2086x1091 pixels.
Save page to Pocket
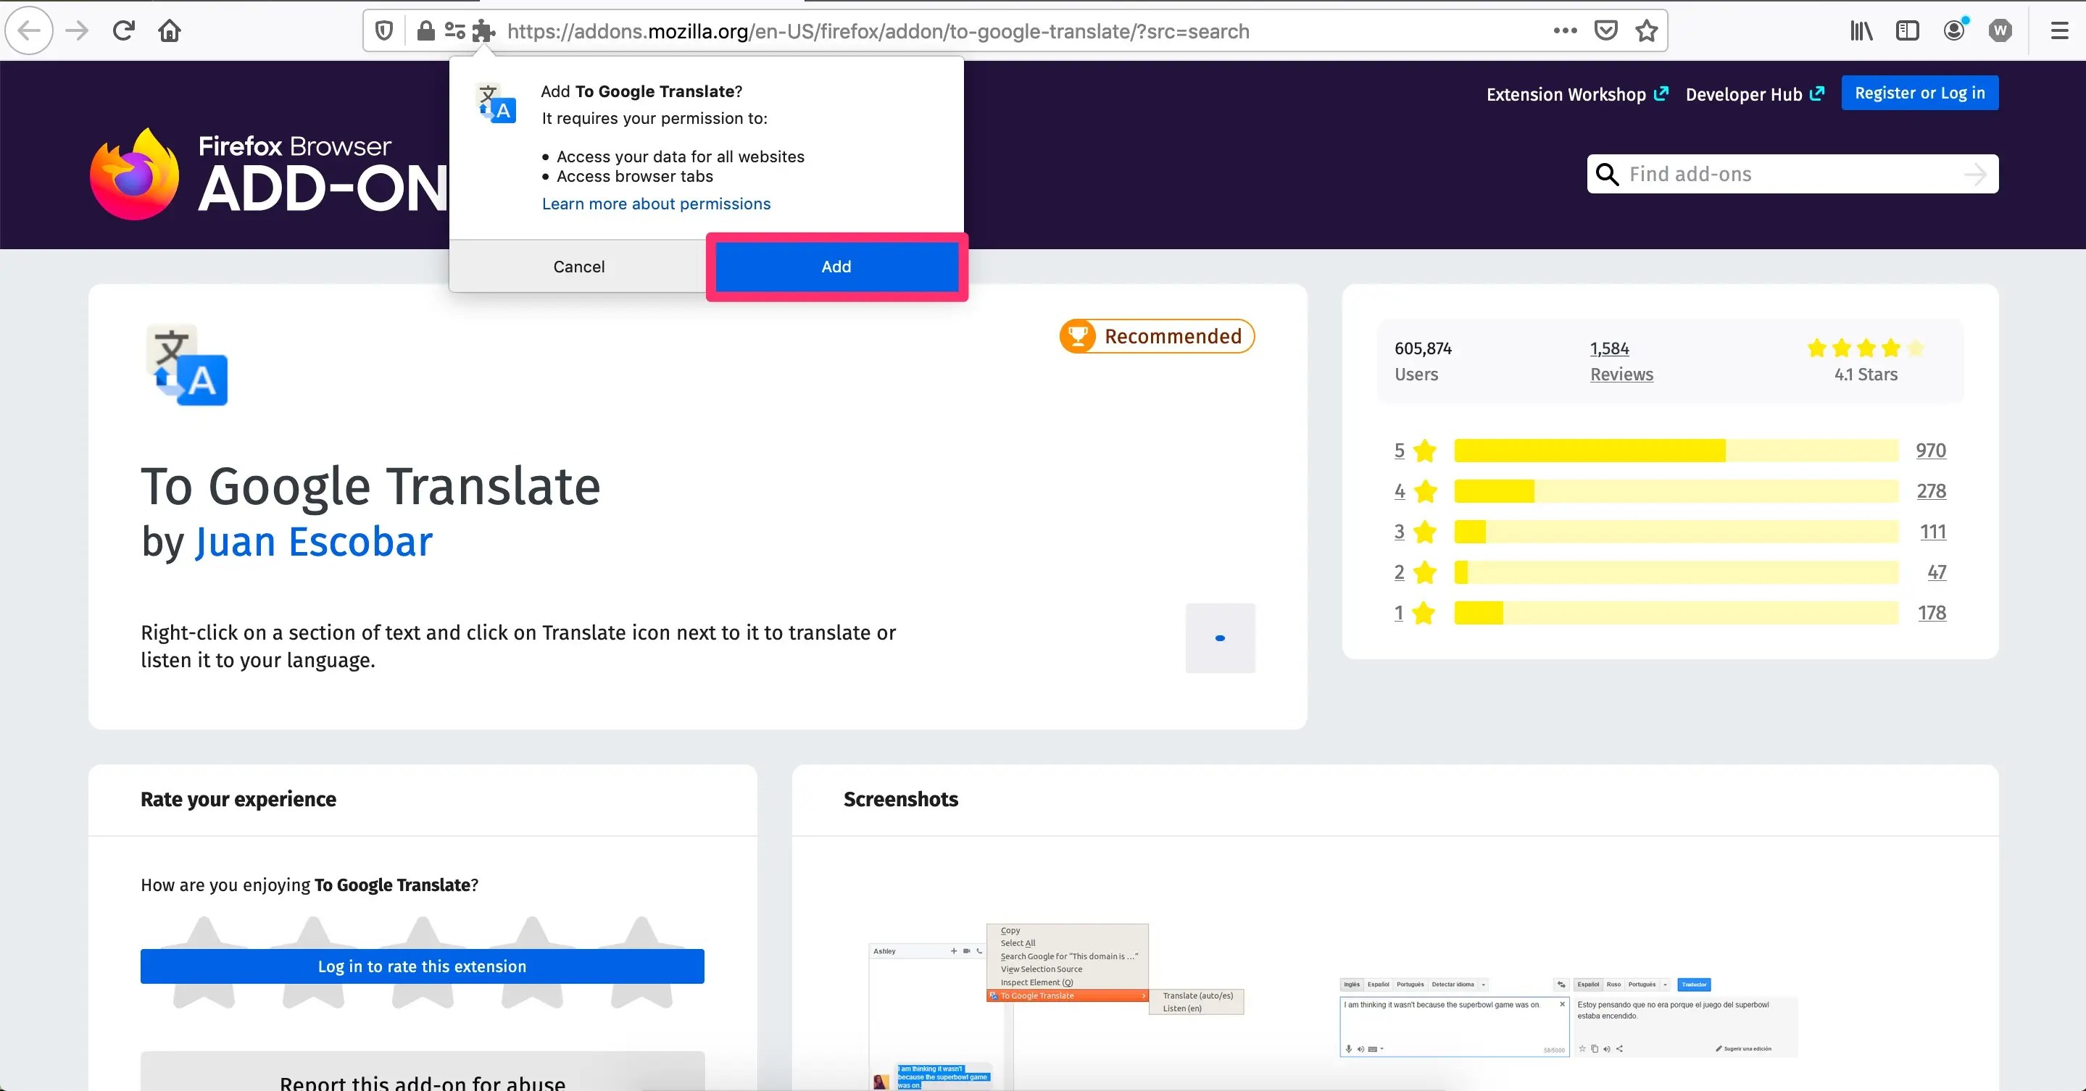1605,30
